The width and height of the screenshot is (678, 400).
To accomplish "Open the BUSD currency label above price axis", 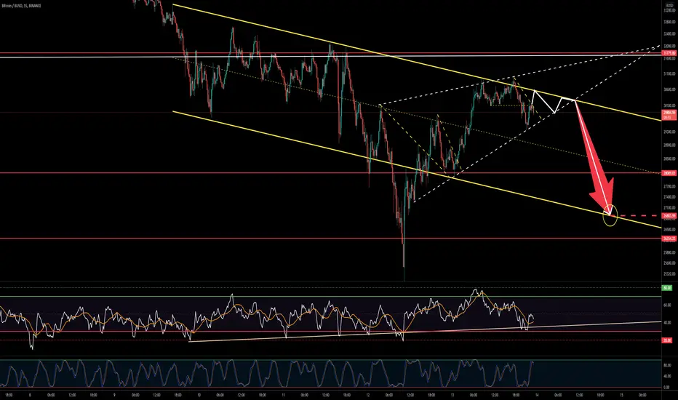I will pos(670,5).
